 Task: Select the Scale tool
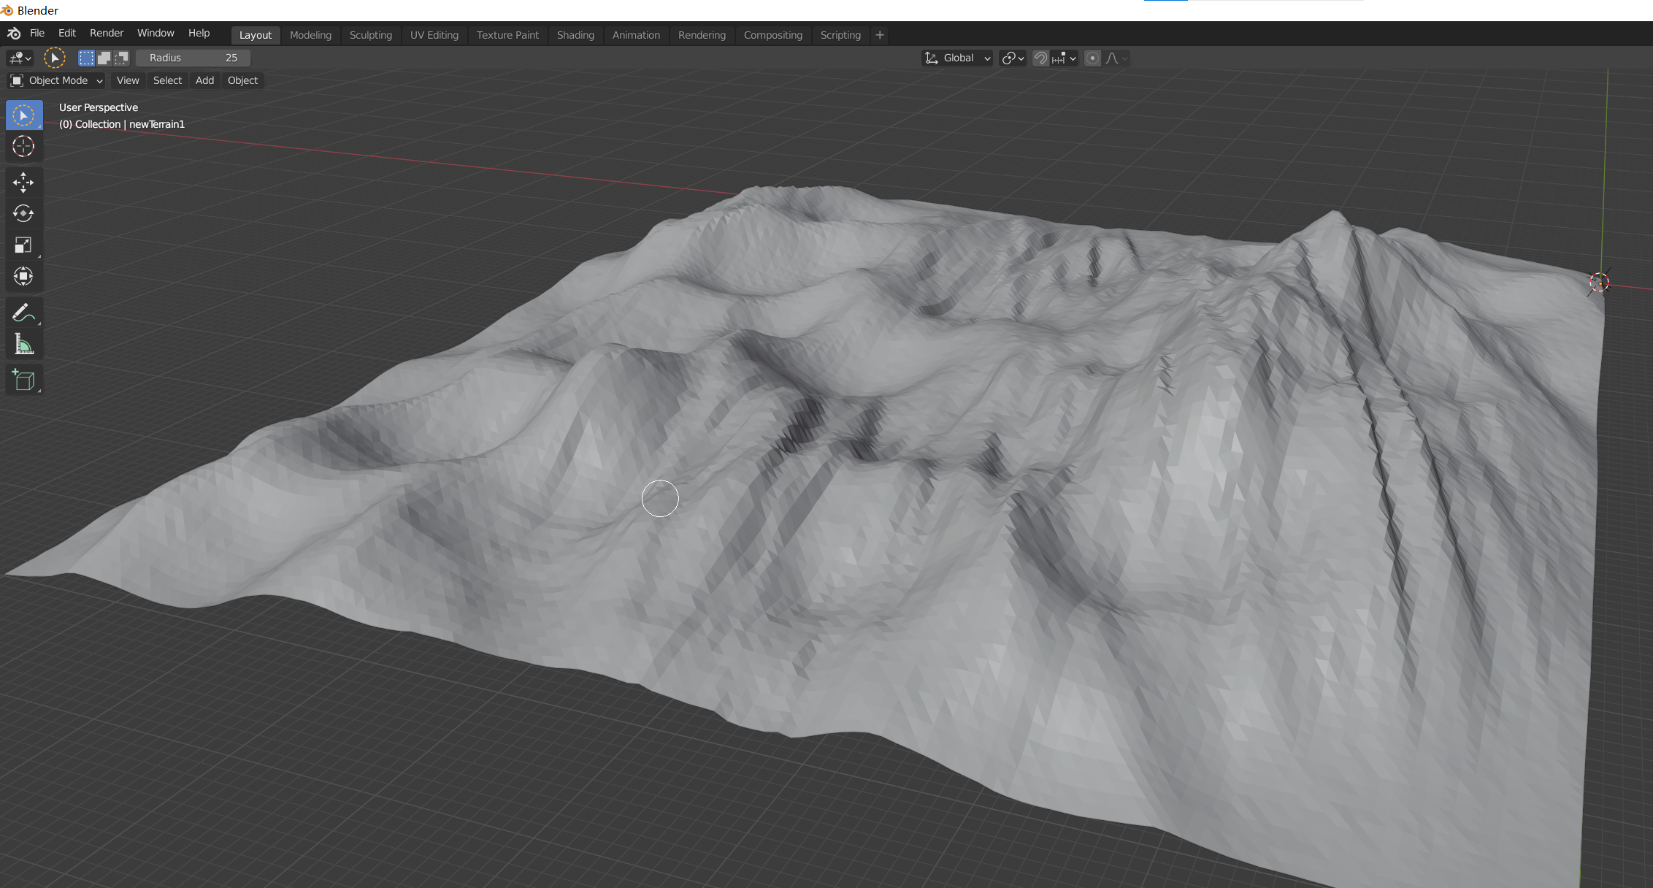tap(24, 245)
